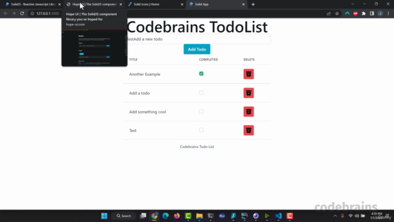Show hidden system tray icons

(x=335, y=216)
